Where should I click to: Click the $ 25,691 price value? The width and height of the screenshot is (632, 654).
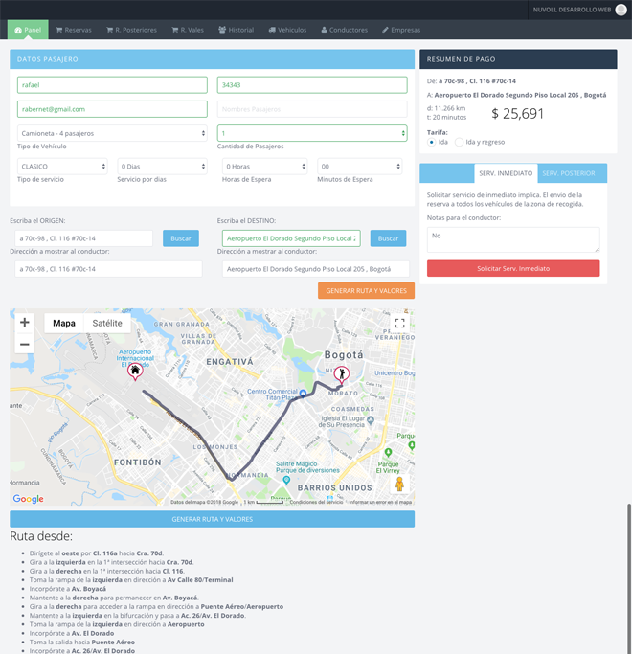coord(517,113)
